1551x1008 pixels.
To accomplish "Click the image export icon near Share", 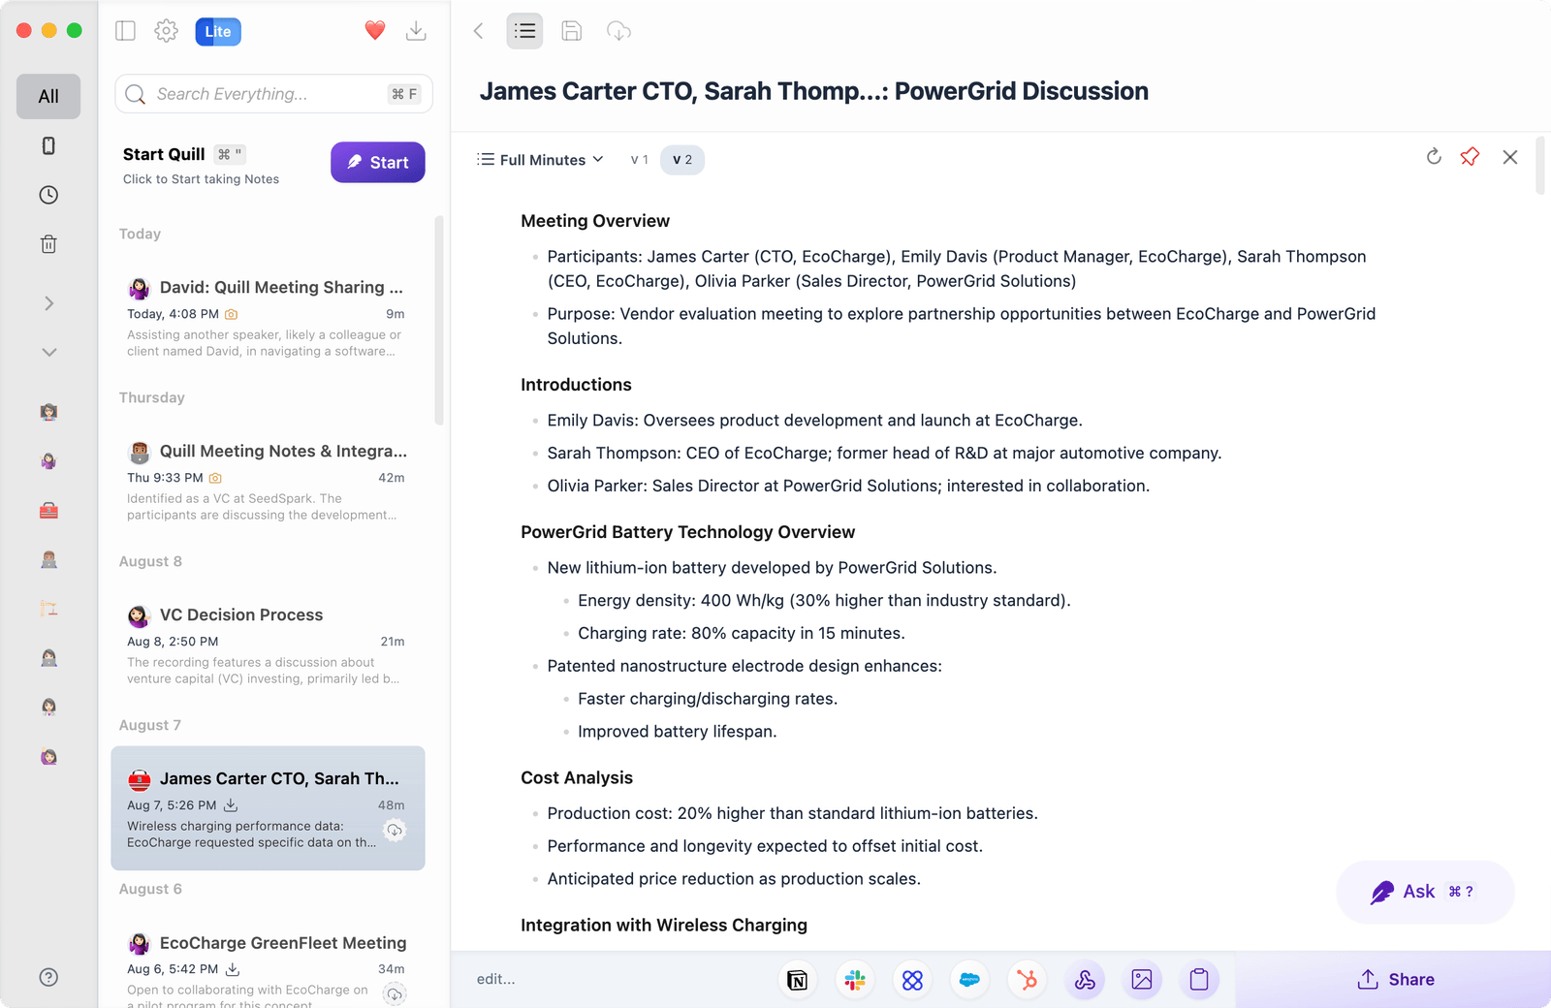I will click(1142, 980).
